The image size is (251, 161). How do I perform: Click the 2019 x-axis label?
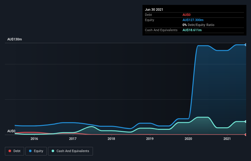click(x=150, y=139)
